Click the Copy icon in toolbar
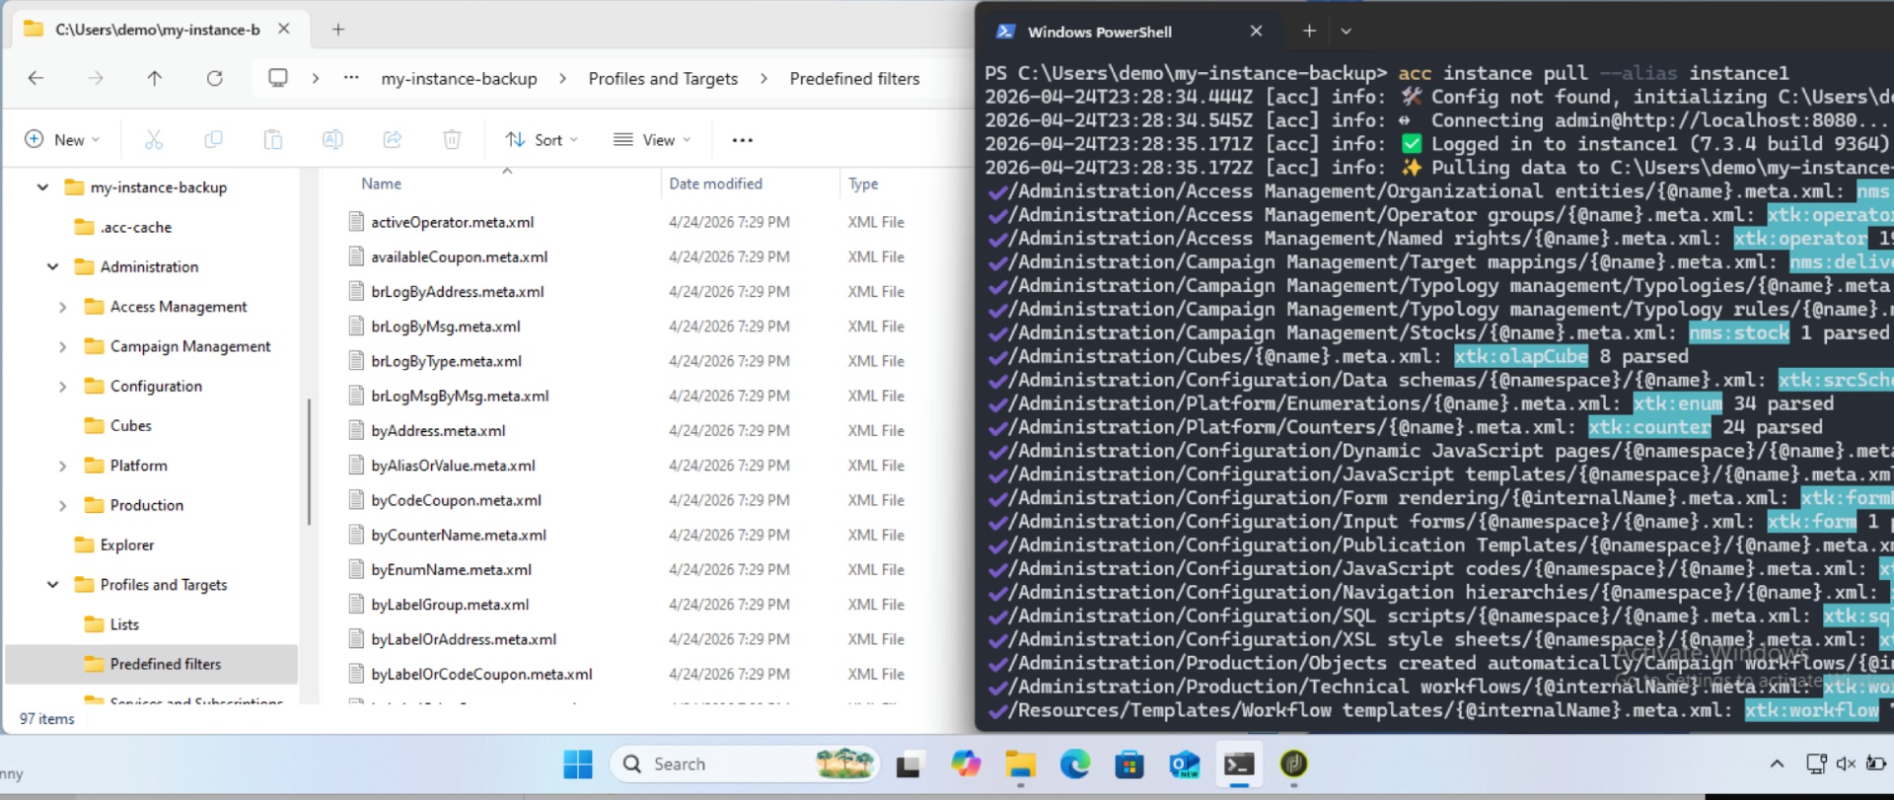1894x800 pixels. [213, 140]
